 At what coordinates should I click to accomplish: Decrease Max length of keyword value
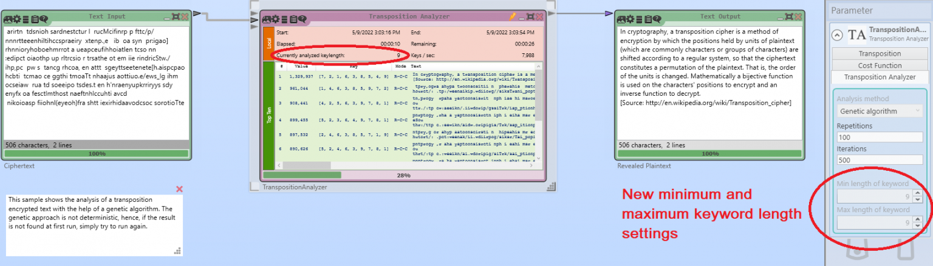click(918, 226)
